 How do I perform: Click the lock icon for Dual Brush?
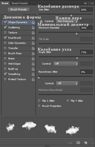[x=33, y=38]
